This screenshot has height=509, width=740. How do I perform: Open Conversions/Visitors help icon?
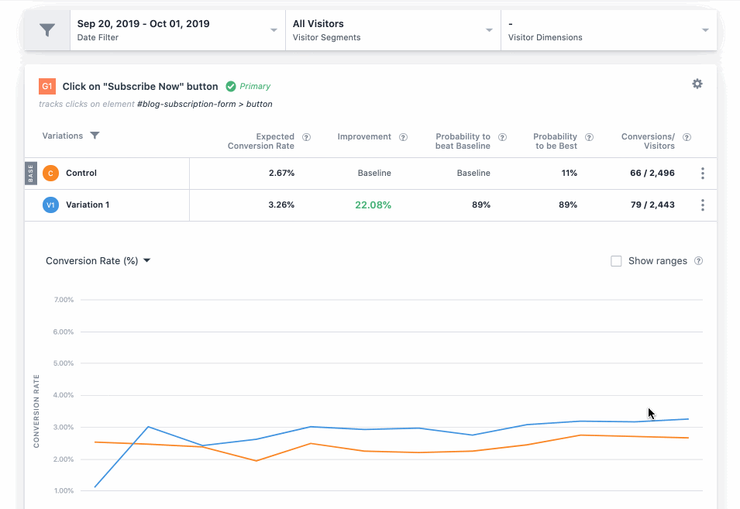pos(687,137)
